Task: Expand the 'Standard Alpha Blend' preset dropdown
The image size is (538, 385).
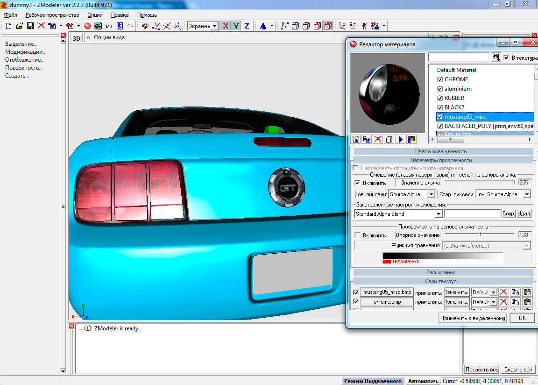Action: click(438, 214)
